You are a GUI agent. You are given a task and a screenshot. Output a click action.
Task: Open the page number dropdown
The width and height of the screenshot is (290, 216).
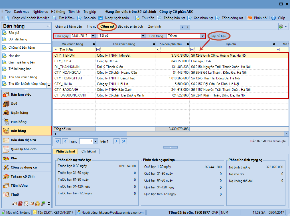[95, 141]
